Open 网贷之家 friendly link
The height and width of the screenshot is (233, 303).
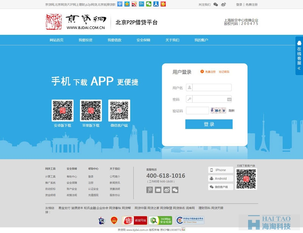pyautogui.click(x=153, y=208)
